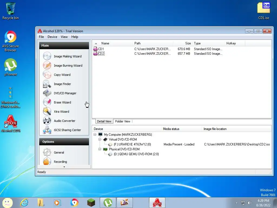Click the Options panel header

tap(64, 142)
